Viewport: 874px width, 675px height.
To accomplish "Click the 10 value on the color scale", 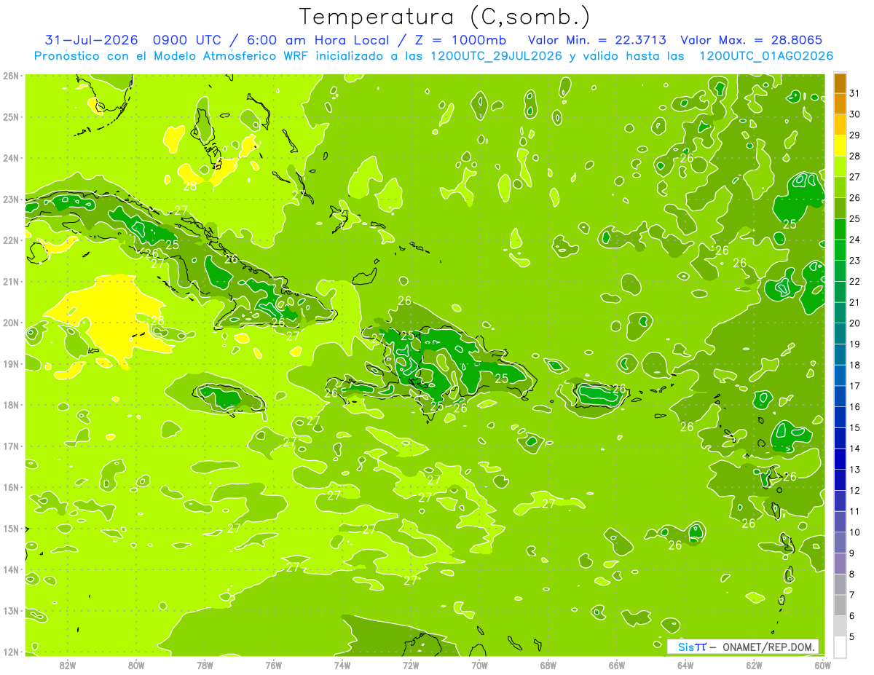I will pyautogui.click(x=855, y=532).
